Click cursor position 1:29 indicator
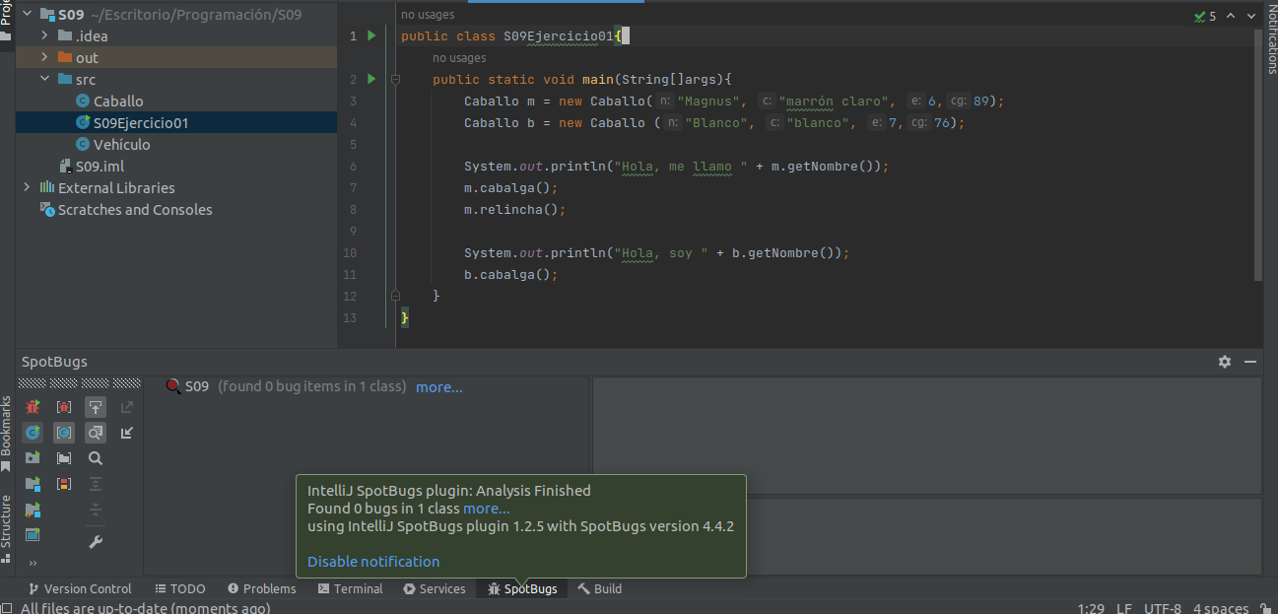The image size is (1278, 614). (x=1091, y=608)
